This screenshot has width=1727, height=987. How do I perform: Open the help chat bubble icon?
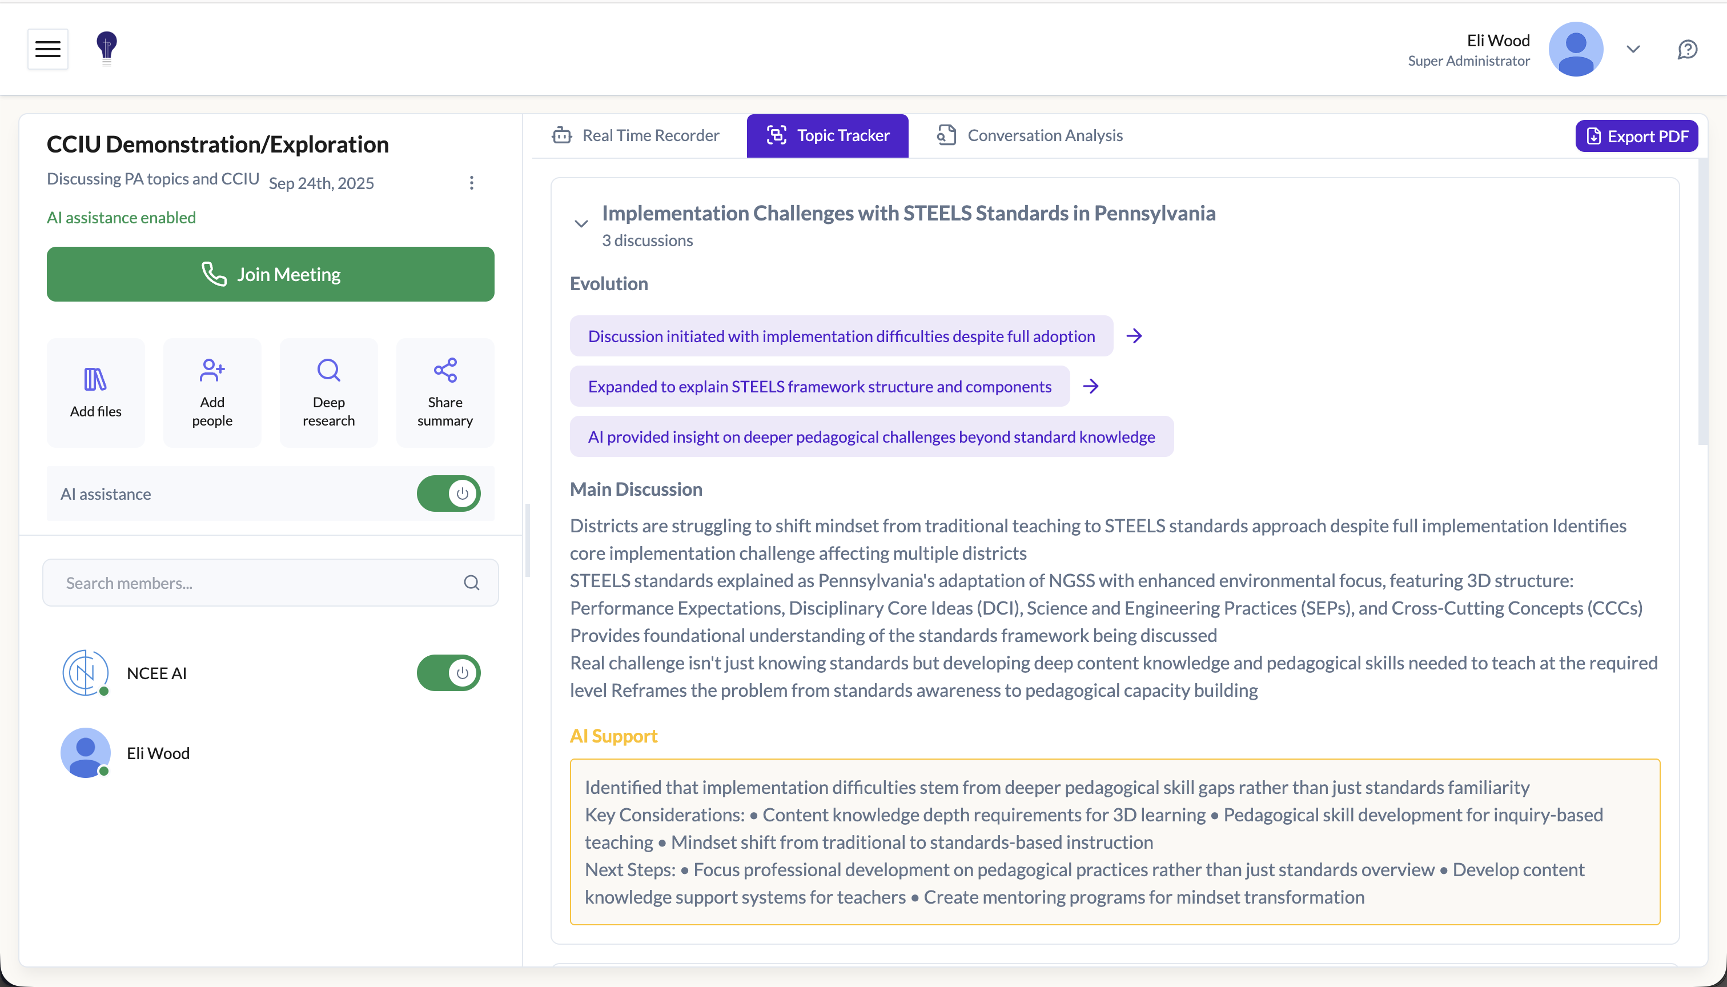coord(1687,50)
